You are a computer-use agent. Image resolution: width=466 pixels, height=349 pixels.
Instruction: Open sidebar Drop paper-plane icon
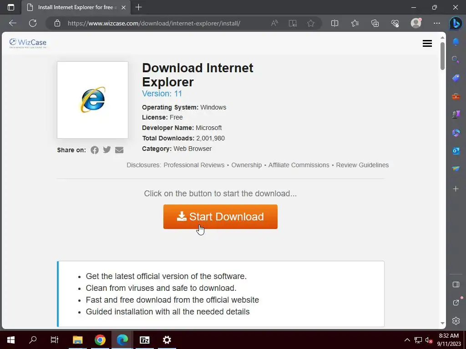(456, 169)
